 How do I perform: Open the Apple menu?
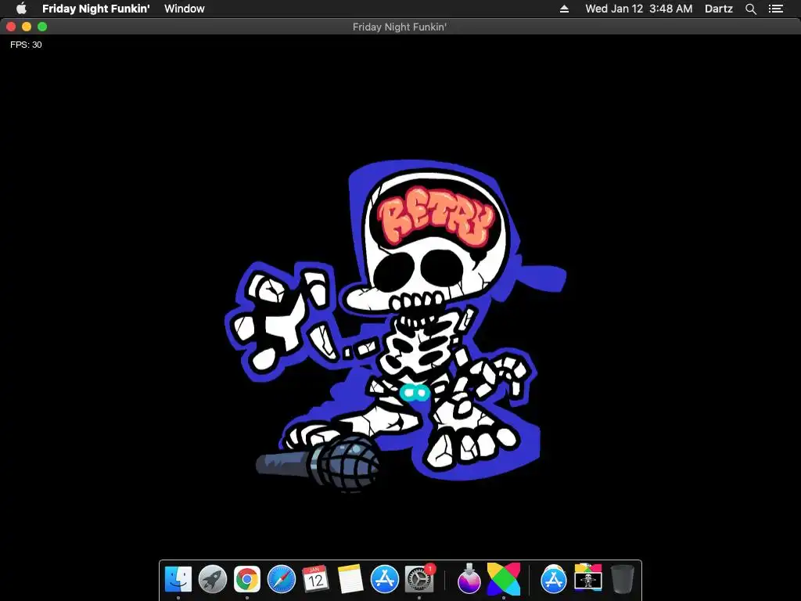(21, 9)
